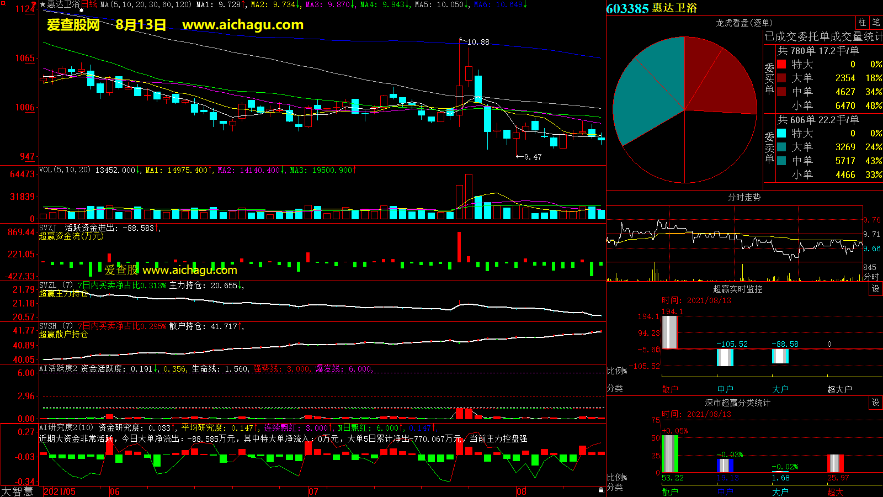883x497 pixels.
Task: Click the cyan 特大 sell order swatch
Action: (781, 133)
